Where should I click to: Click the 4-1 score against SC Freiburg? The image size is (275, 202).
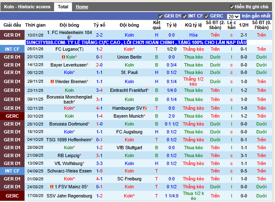(x=99, y=179)
